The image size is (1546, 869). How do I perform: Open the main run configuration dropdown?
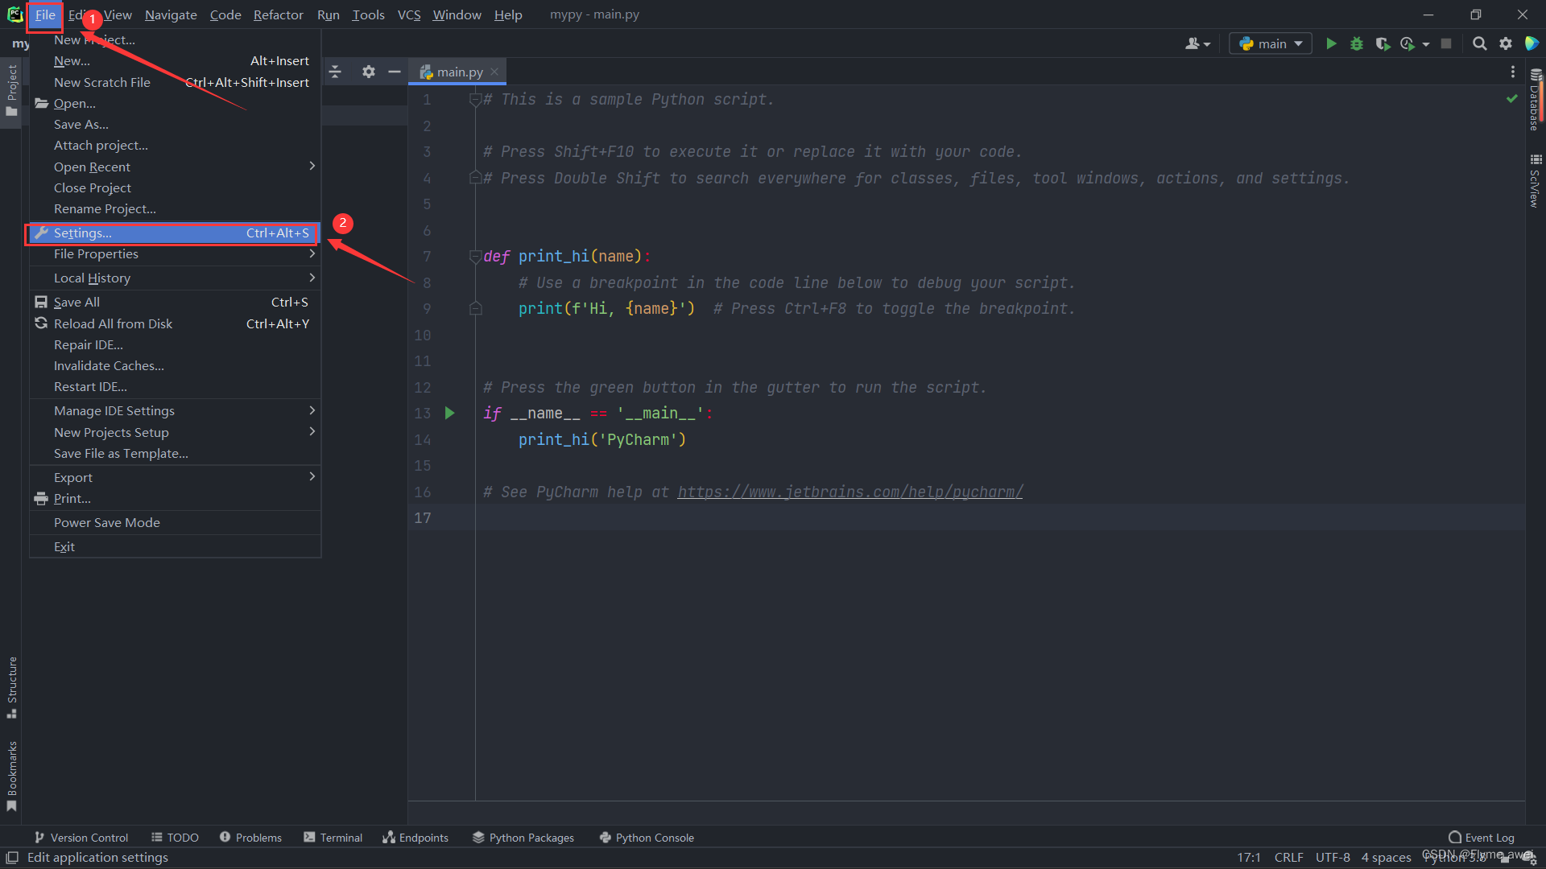tap(1271, 43)
